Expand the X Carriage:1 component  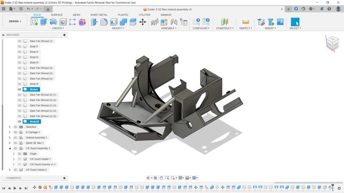(9, 132)
